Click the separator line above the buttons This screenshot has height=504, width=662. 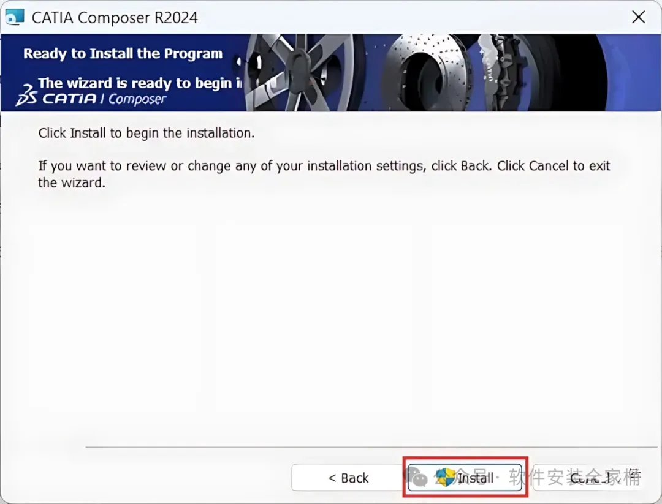coord(371,446)
